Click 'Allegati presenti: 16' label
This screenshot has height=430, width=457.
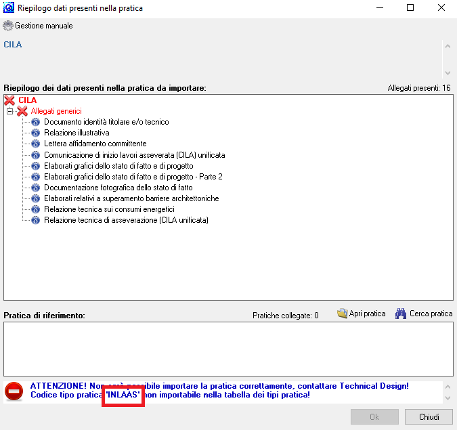[419, 88]
